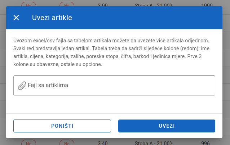Screen dimensions: 230x145
Task: Confirm import with the UVEZI button
Action: (167, 126)
